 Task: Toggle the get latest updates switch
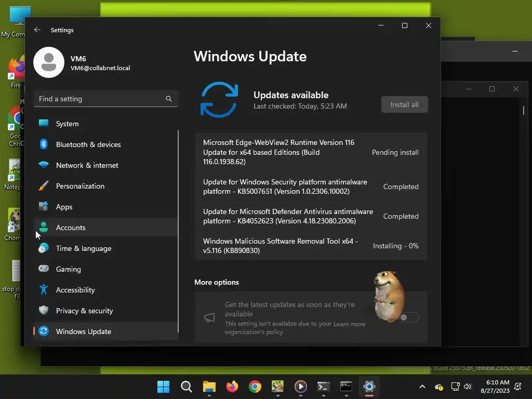[x=409, y=317]
